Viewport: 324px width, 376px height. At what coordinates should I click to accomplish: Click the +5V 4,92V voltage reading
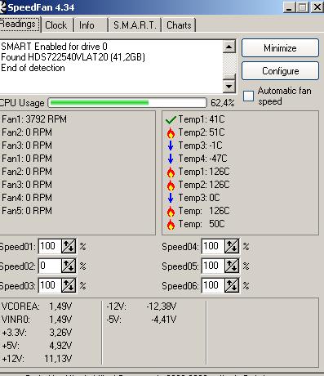point(37,346)
